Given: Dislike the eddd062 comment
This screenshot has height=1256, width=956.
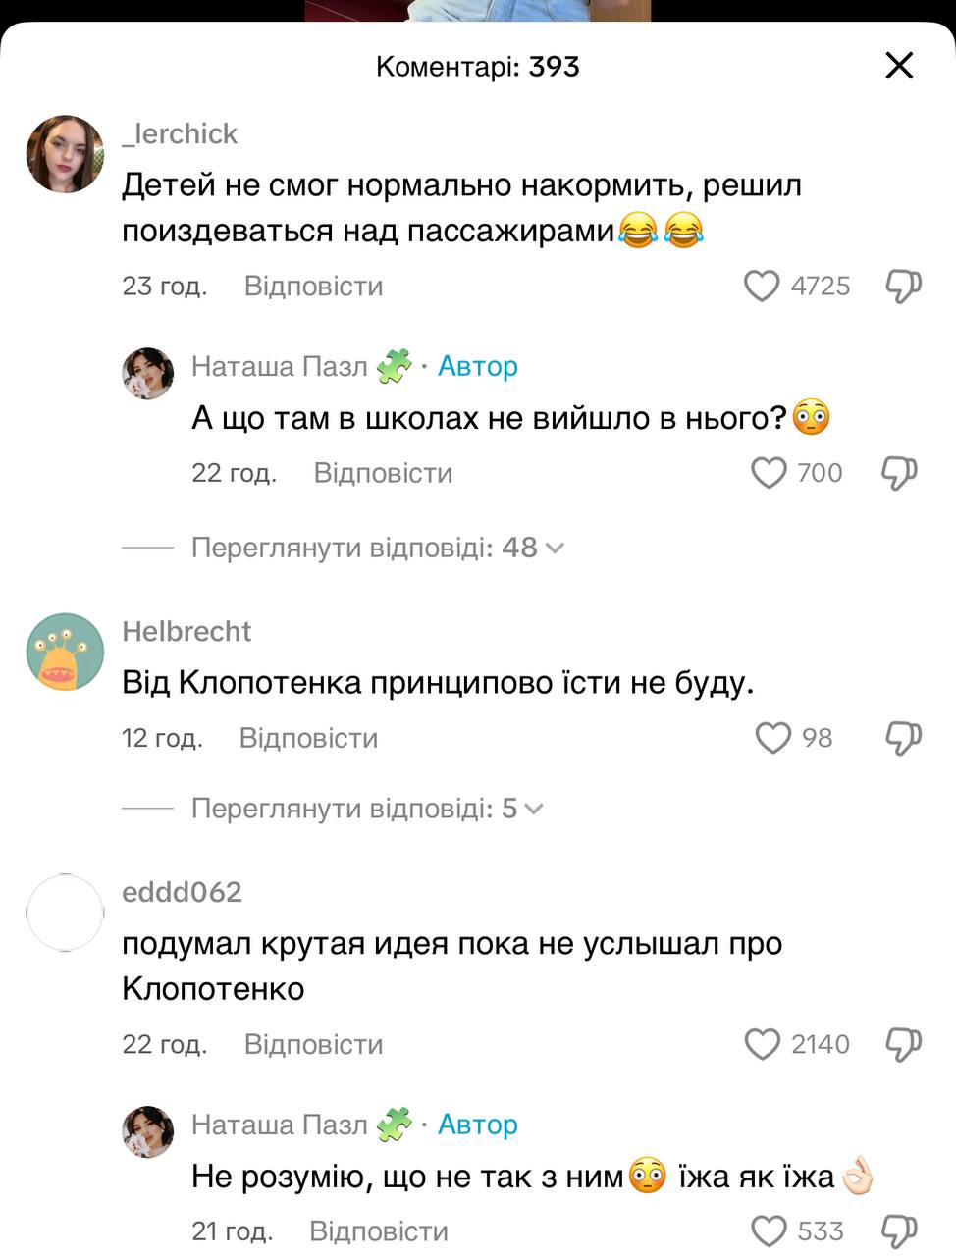Looking at the screenshot, I should [903, 1044].
